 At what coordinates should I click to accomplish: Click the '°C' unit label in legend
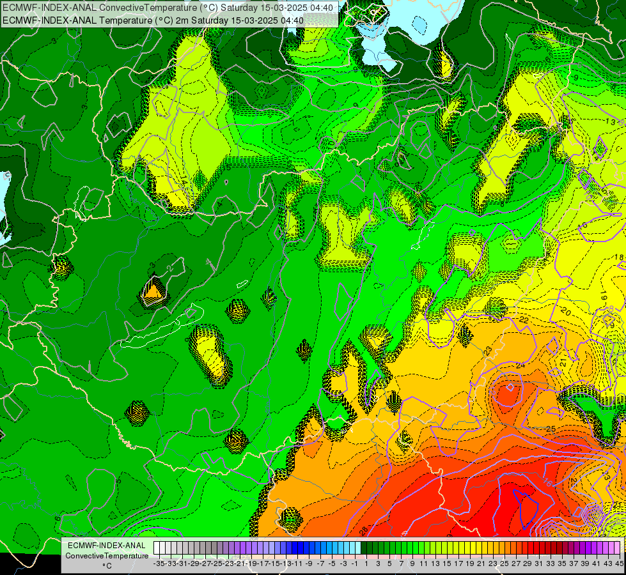[107, 566]
